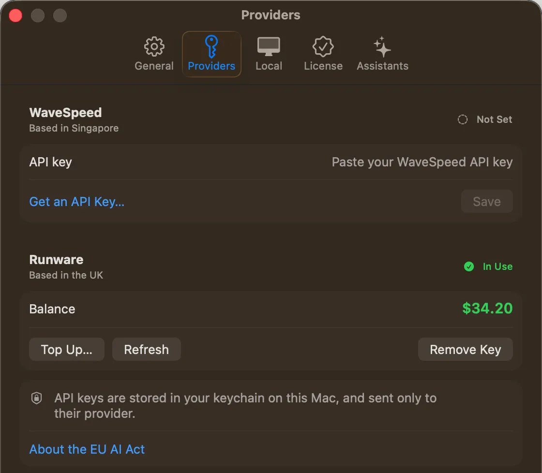This screenshot has height=473, width=542.
Task: Close the Providers window
Action: point(15,15)
